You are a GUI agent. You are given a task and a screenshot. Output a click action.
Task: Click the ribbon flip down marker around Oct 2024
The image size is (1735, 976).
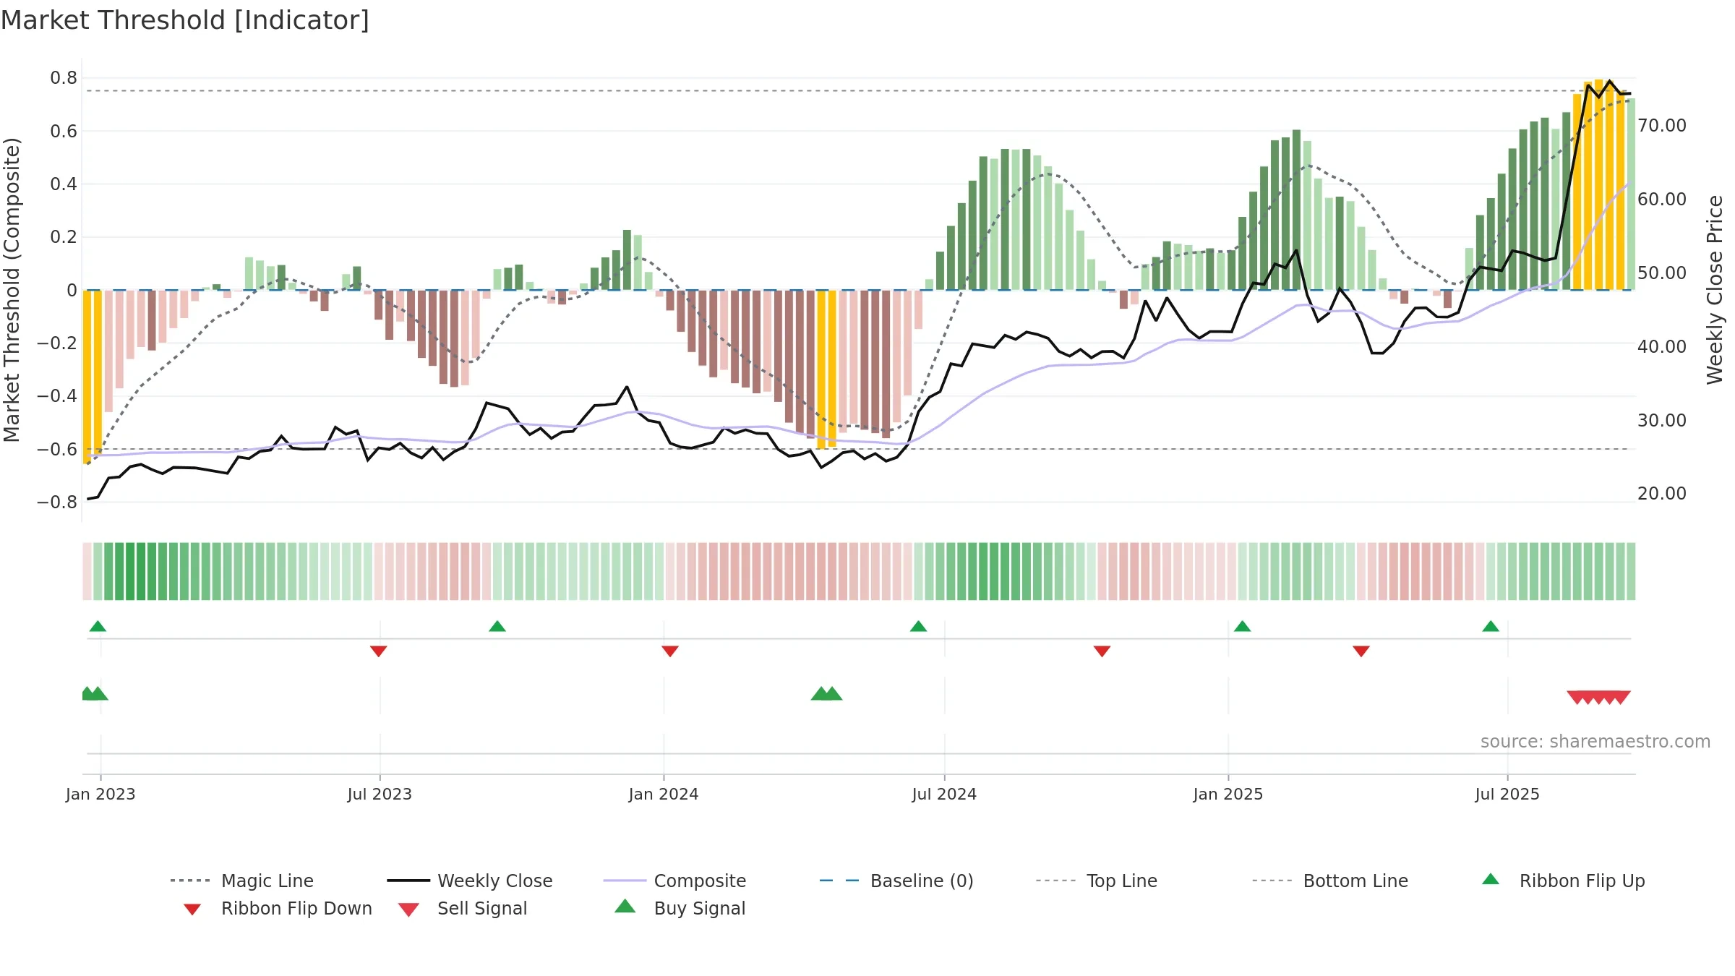(1102, 651)
